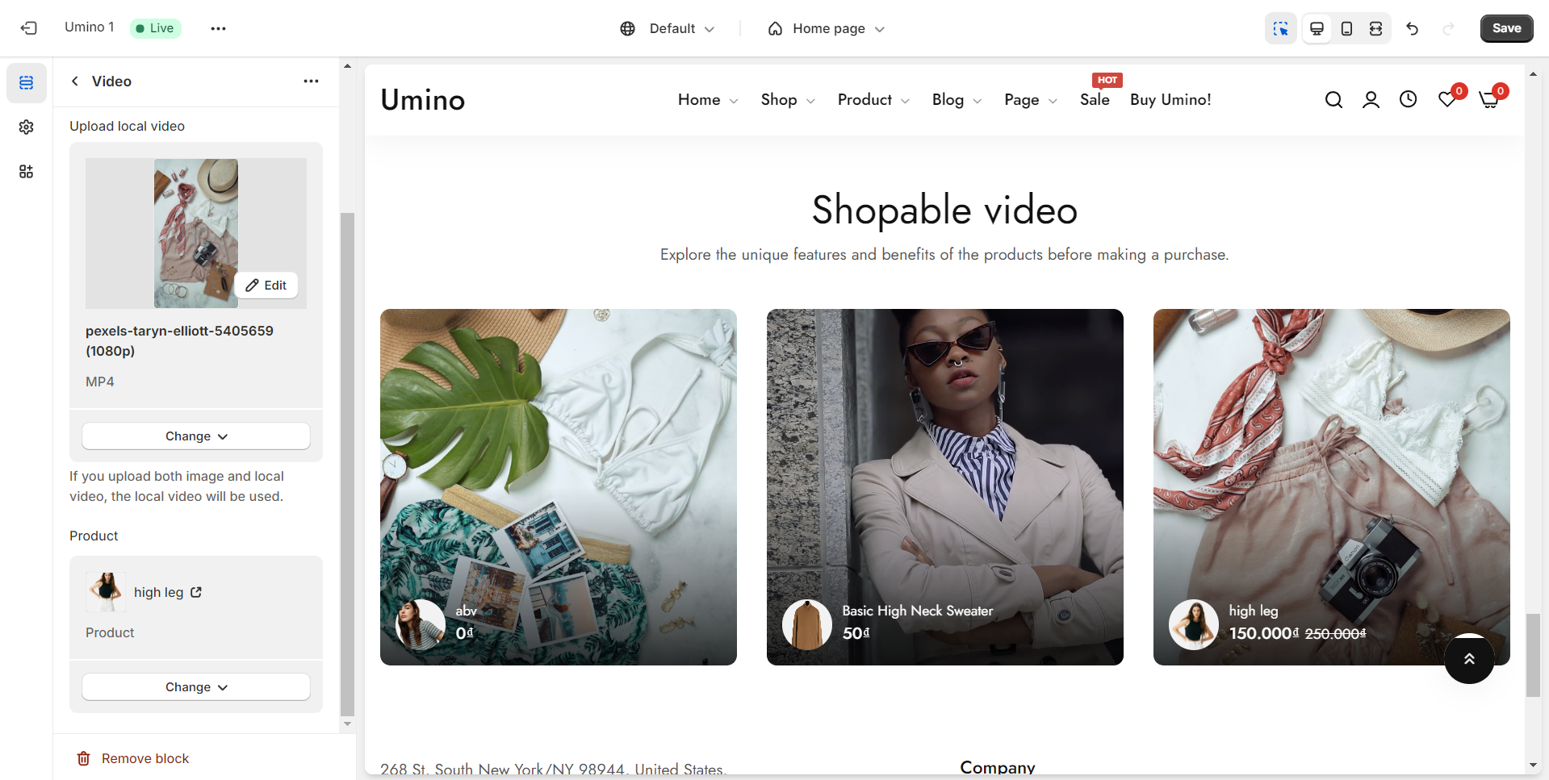Toggle the inspector selection tool
The image size is (1549, 780).
(x=1280, y=28)
